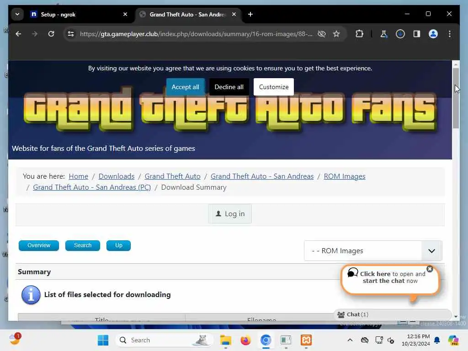The width and height of the screenshot is (468, 351).
Task: Open site information icon in address bar
Action: 71,34
